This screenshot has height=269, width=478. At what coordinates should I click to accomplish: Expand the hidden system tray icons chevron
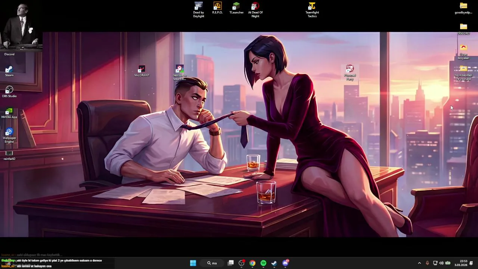click(419, 263)
